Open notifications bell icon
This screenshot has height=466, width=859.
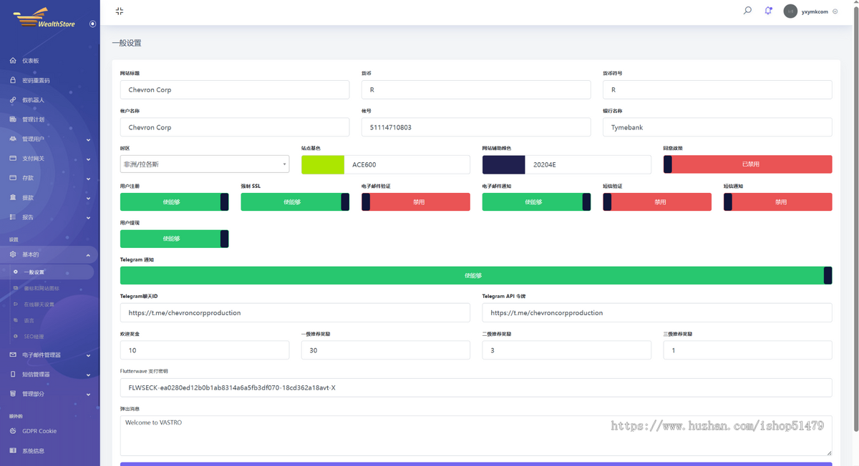click(768, 11)
